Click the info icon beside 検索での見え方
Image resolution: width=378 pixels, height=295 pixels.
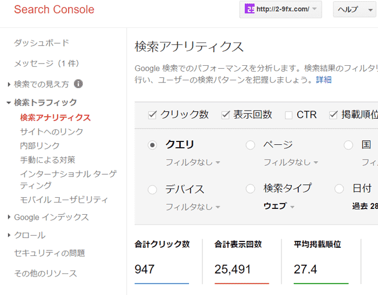(x=79, y=84)
